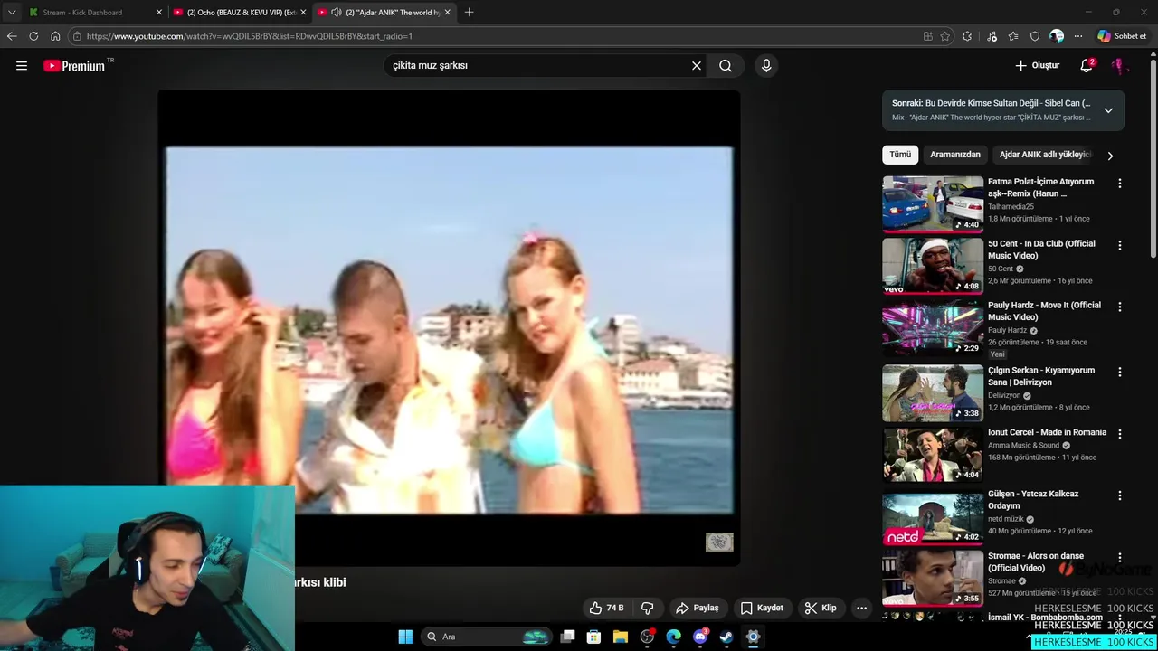Like the video with thumbs up
The width and height of the screenshot is (1158, 651).
(x=606, y=608)
